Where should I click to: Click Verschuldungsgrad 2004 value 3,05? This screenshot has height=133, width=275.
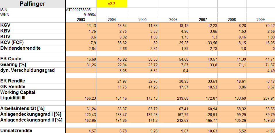click(x=112, y=71)
